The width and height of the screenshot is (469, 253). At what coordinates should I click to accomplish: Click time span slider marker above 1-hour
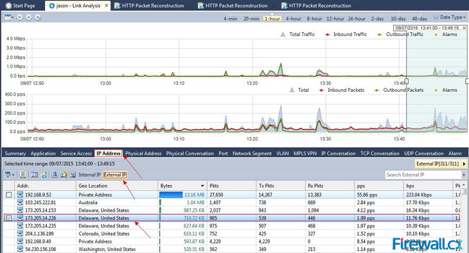pos(272,14)
